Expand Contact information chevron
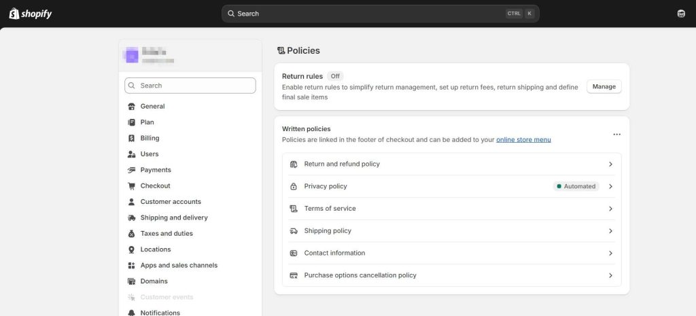The image size is (696, 316). coord(611,253)
